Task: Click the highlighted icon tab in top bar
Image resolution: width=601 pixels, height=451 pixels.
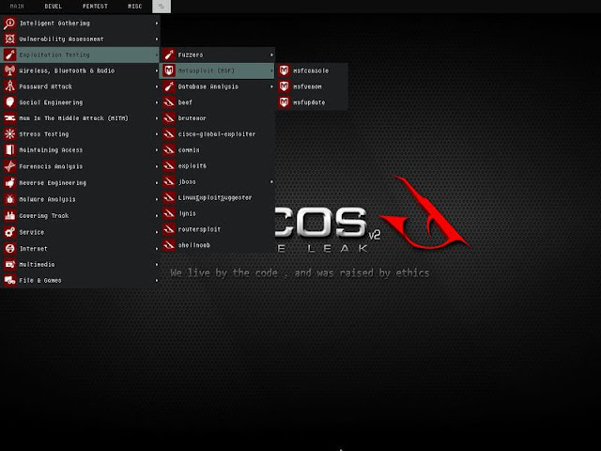Action: 162,7
